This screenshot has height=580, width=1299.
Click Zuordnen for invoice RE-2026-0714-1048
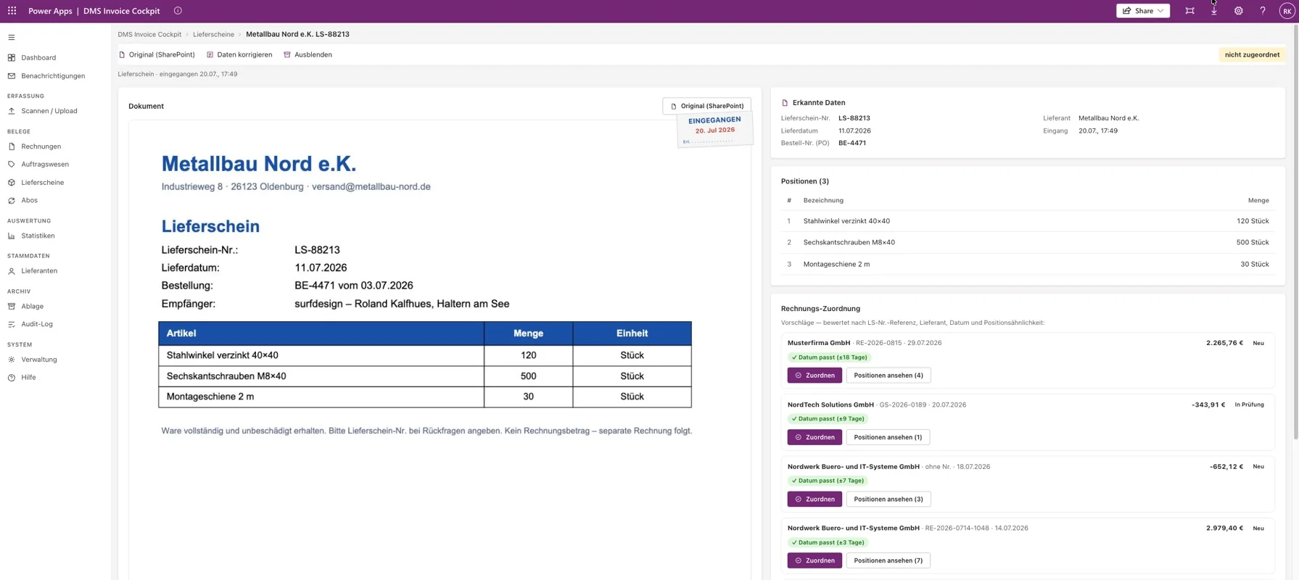tap(815, 560)
